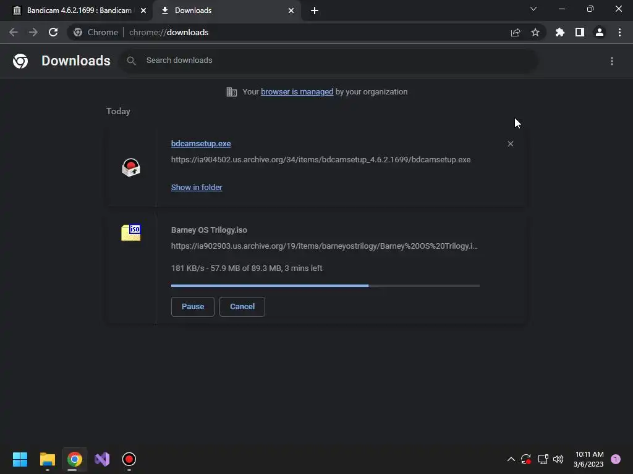Go back using the browser back arrow
Screen dimensions: 633x474
tap(14, 32)
